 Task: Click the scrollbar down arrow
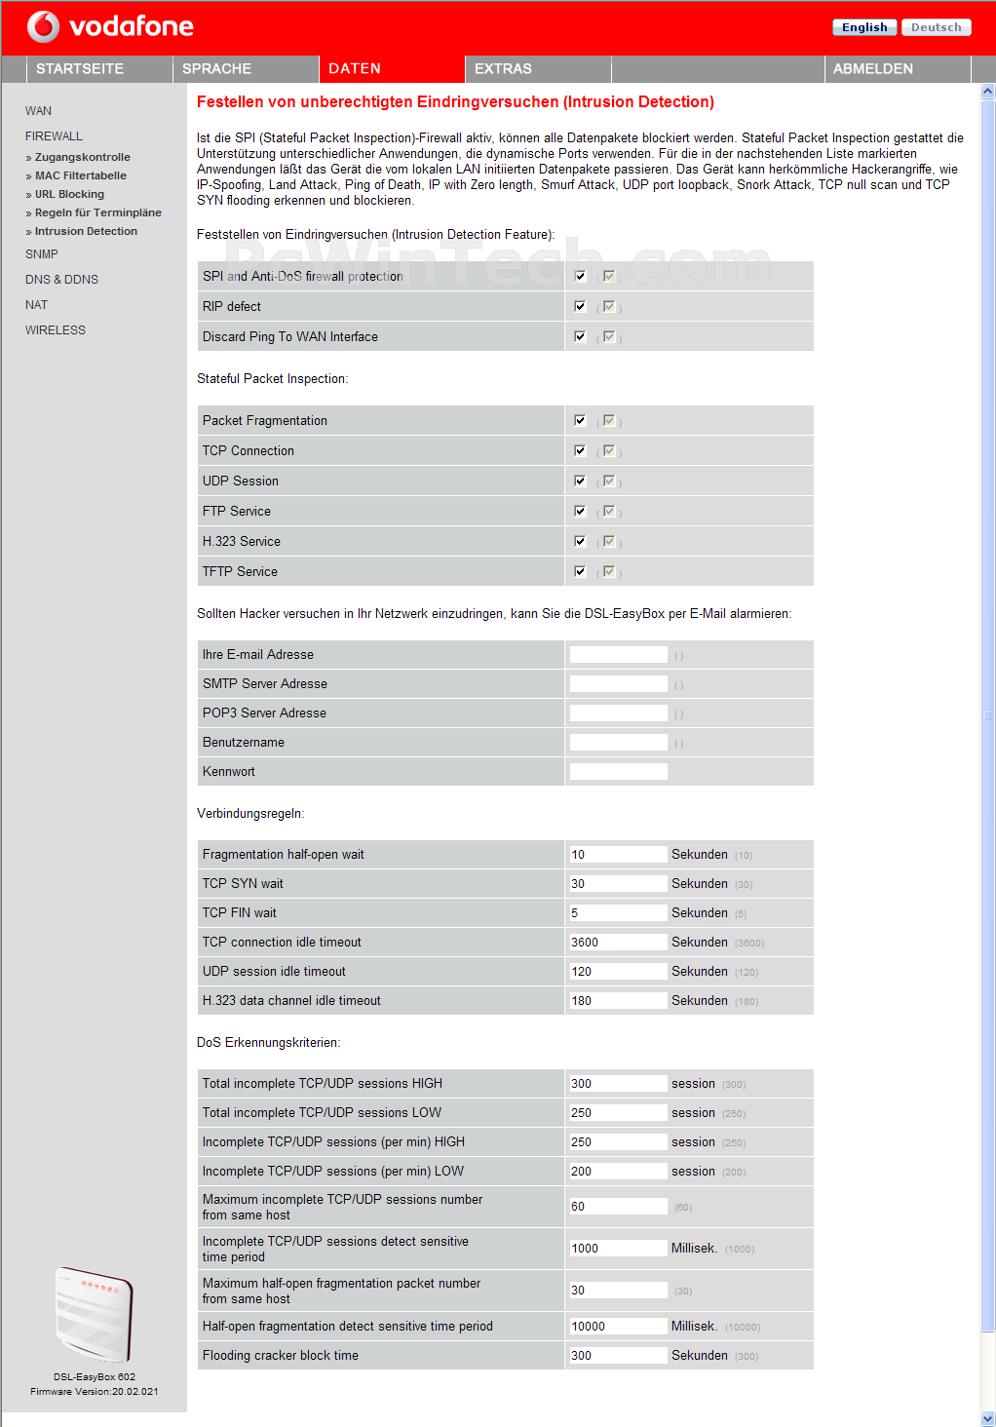coord(987,1419)
